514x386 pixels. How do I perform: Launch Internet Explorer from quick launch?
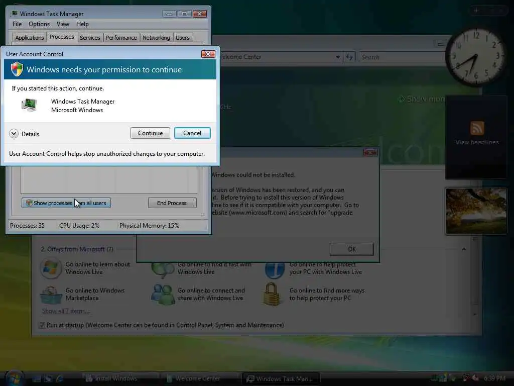pyautogui.click(x=60, y=379)
